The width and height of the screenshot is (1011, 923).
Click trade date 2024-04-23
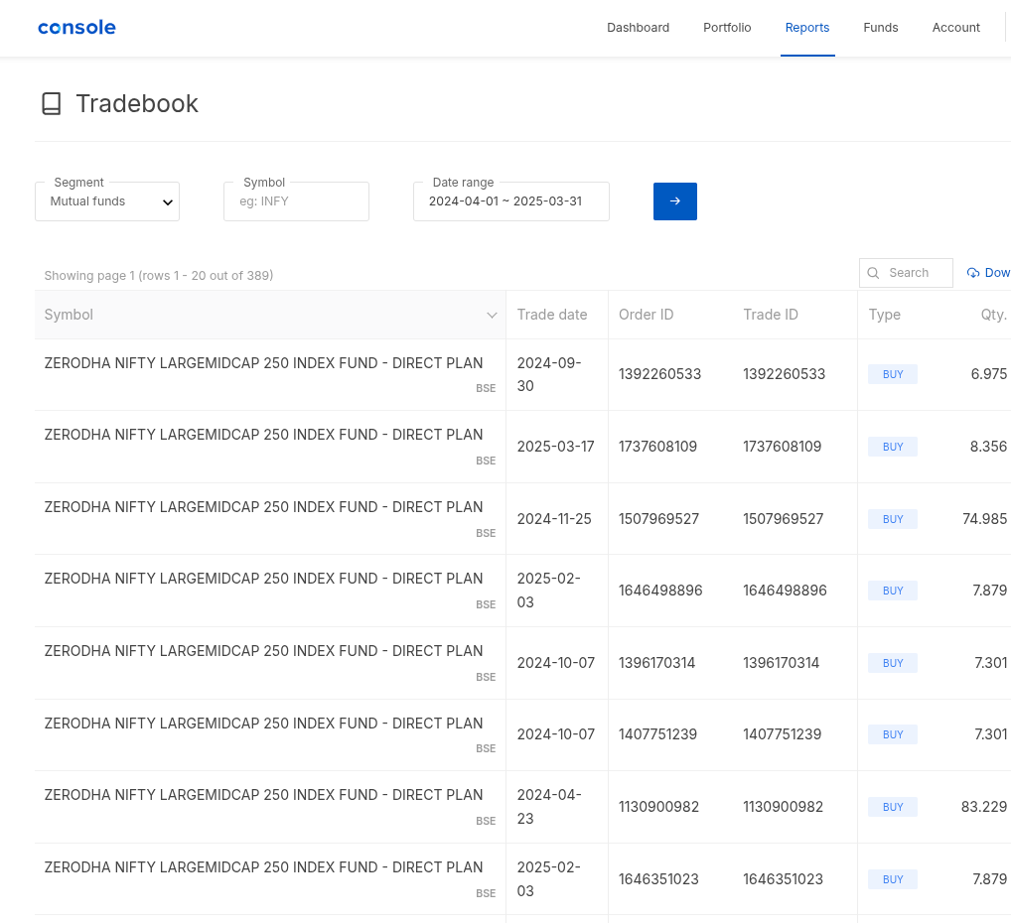(x=549, y=806)
